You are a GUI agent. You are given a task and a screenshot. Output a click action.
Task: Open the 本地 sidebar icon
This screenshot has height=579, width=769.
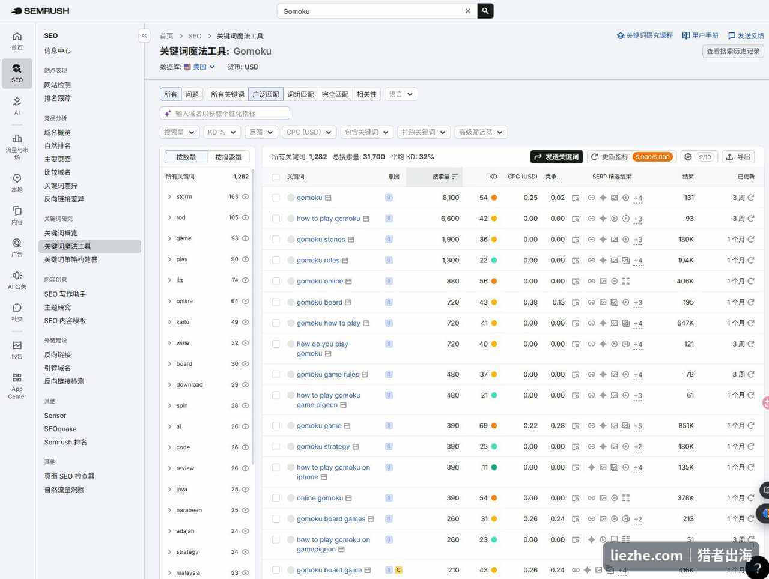coord(17,183)
